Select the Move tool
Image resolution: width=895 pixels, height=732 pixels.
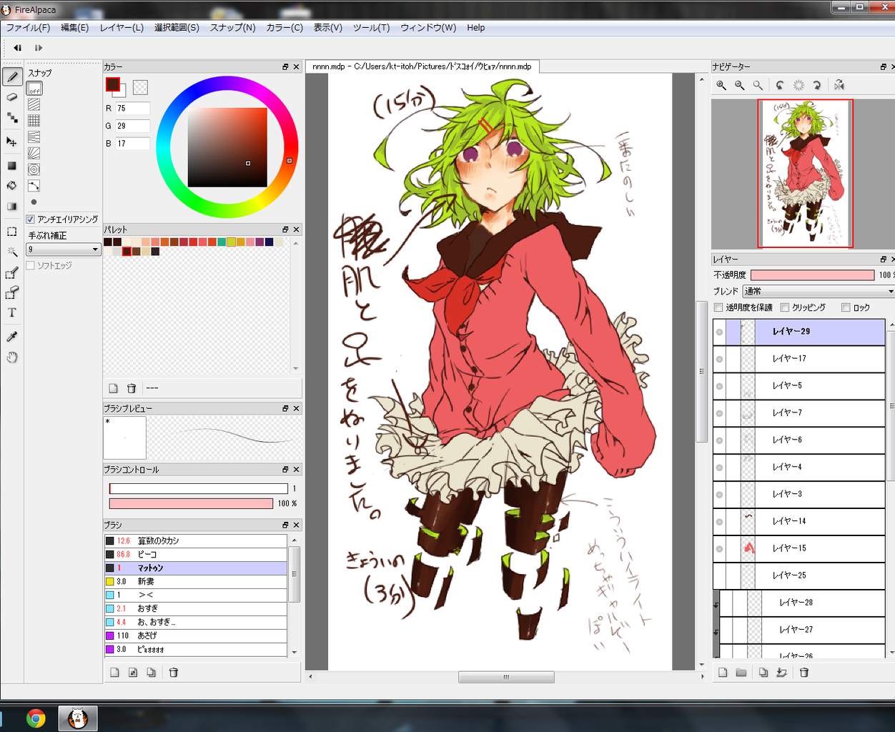coord(12,142)
